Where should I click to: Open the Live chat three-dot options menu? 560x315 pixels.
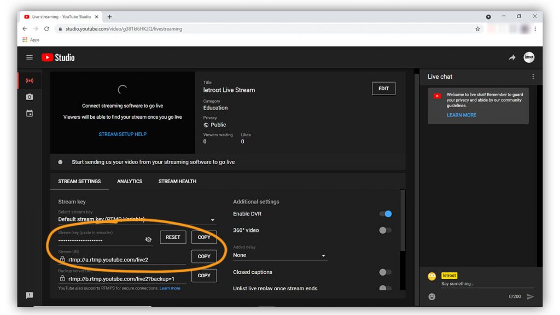click(533, 77)
